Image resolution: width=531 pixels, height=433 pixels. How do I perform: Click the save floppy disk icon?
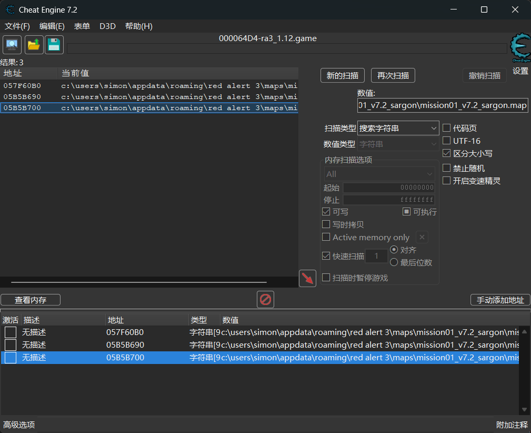coord(54,45)
